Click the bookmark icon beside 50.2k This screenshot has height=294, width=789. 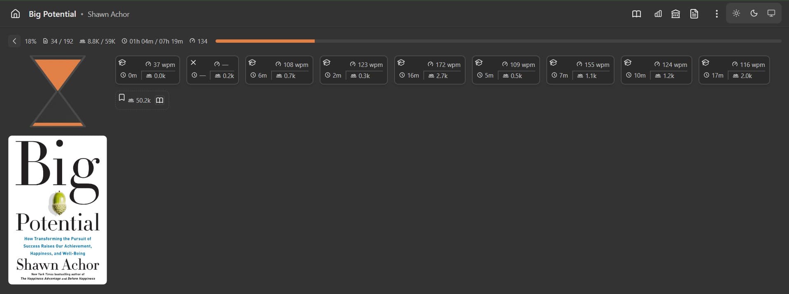[122, 97]
